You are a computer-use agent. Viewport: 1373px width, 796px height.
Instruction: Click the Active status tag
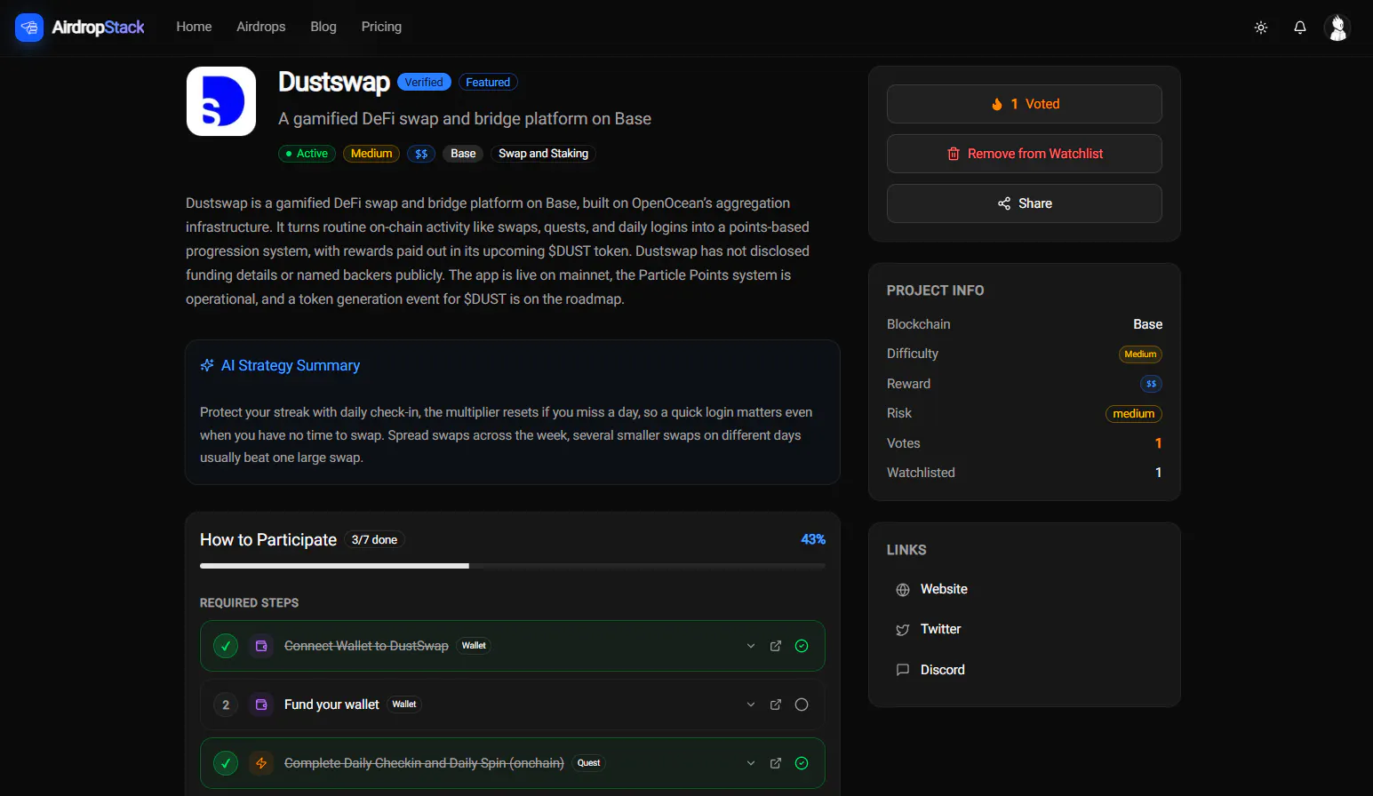click(x=307, y=154)
